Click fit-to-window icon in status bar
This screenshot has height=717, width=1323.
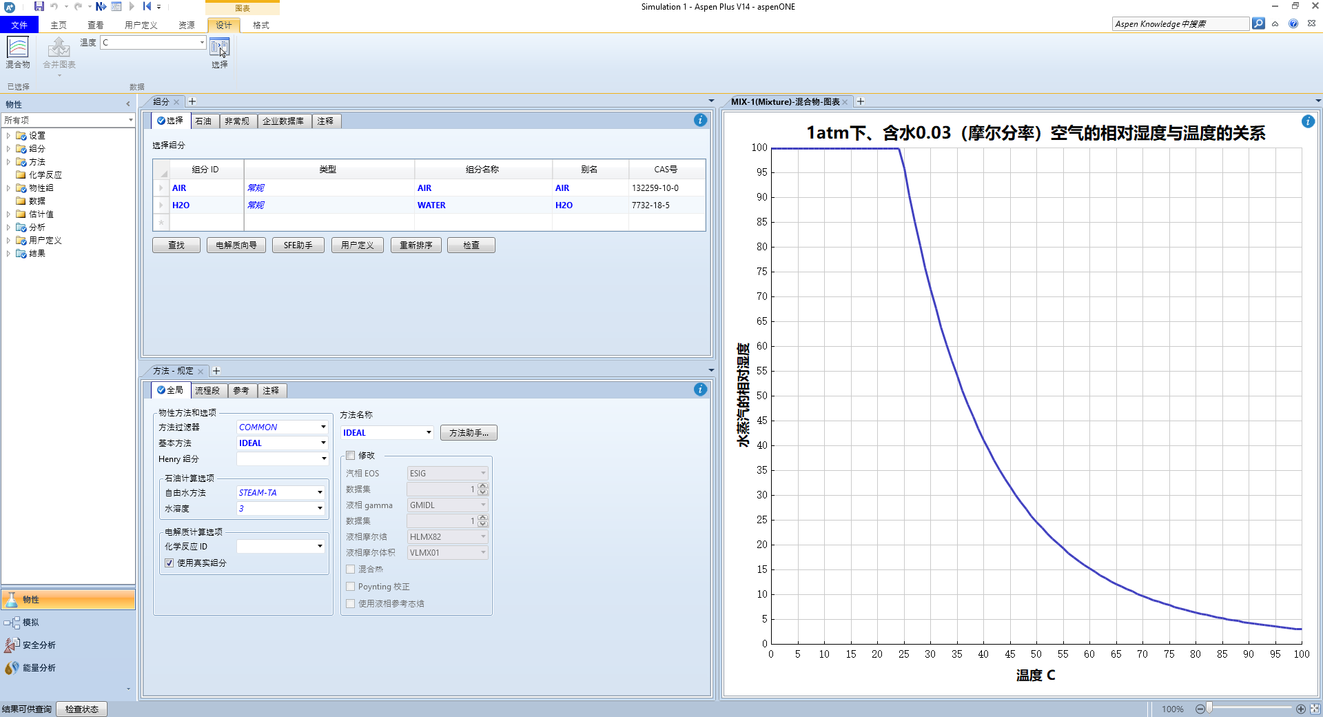pos(1315,709)
